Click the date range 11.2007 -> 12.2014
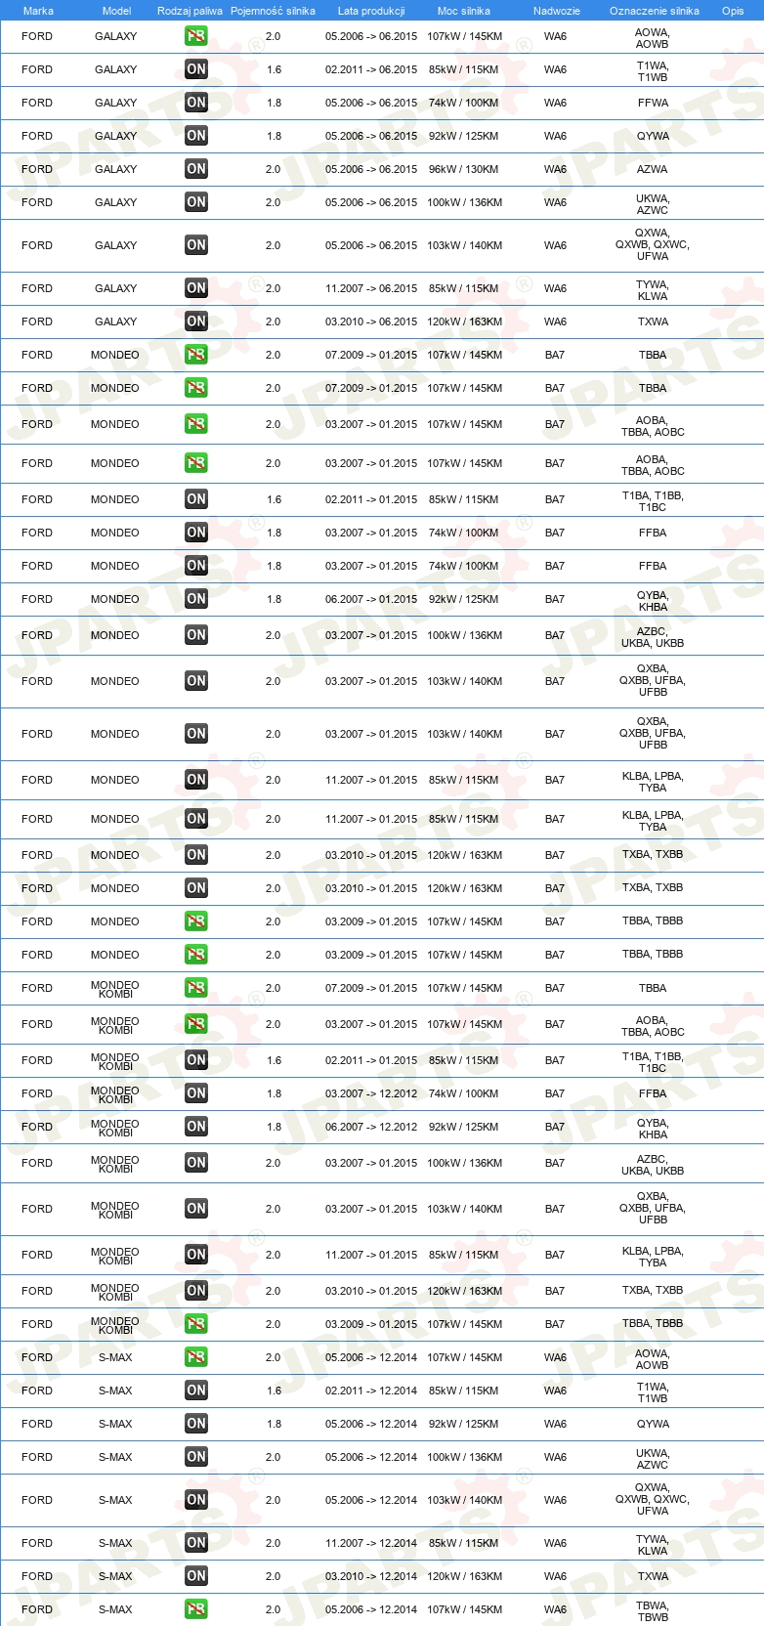The height and width of the screenshot is (1626, 764). [x=371, y=1543]
